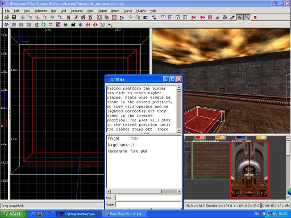This screenshot has height=218, width=291.
Task: Open the File menu
Action: (7, 11)
